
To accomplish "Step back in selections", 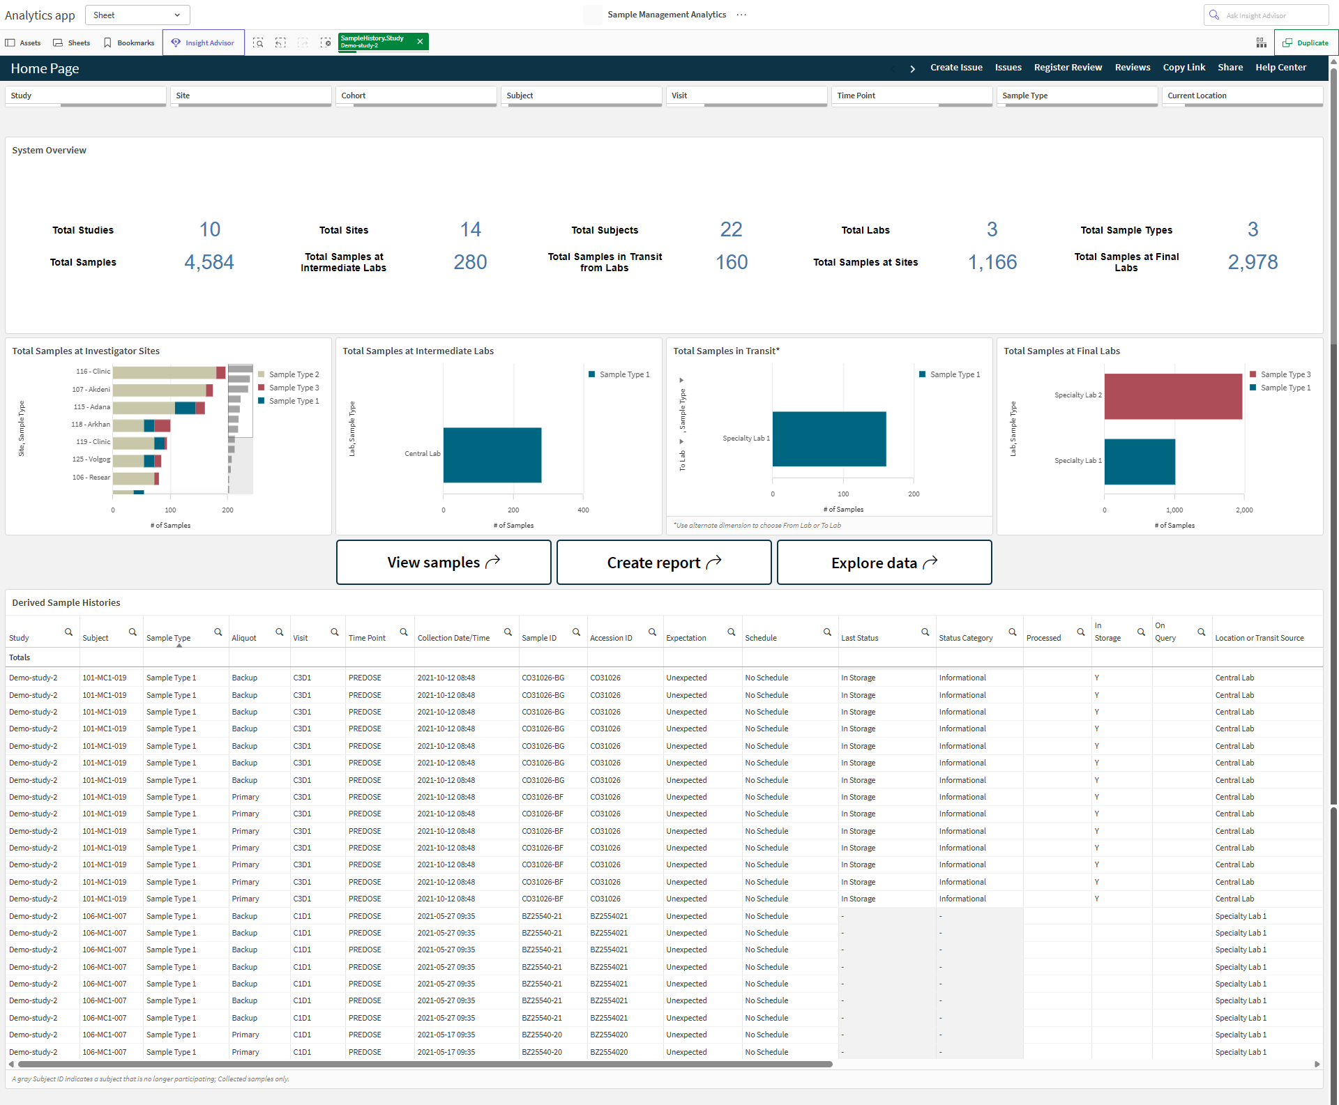I will pyautogui.click(x=280, y=43).
